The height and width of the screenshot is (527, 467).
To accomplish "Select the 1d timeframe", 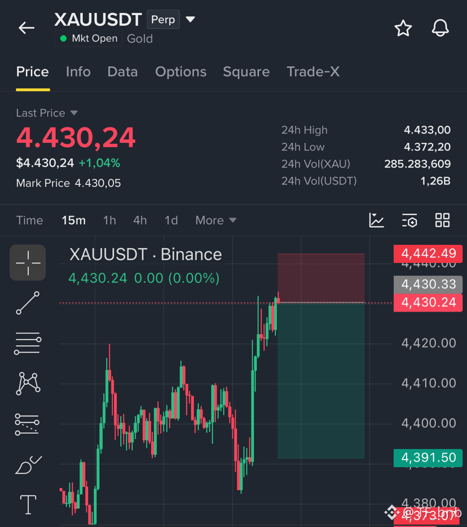I will tap(171, 221).
